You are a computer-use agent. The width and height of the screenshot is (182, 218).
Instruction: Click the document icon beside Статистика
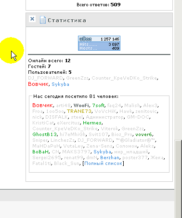pos(43,20)
